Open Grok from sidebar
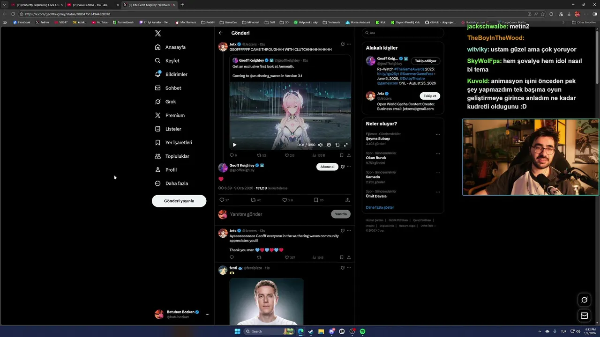The height and width of the screenshot is (337, 600). [x=165, y=102]
